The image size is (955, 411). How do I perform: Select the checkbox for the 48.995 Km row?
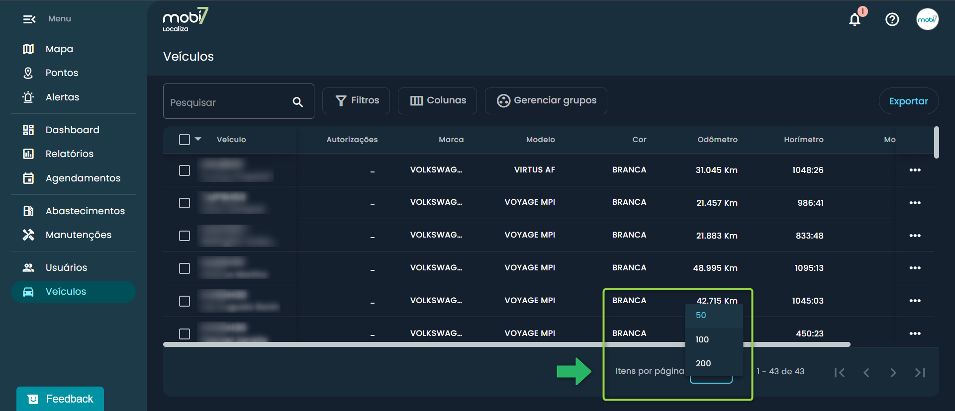(x=185, y=268)
